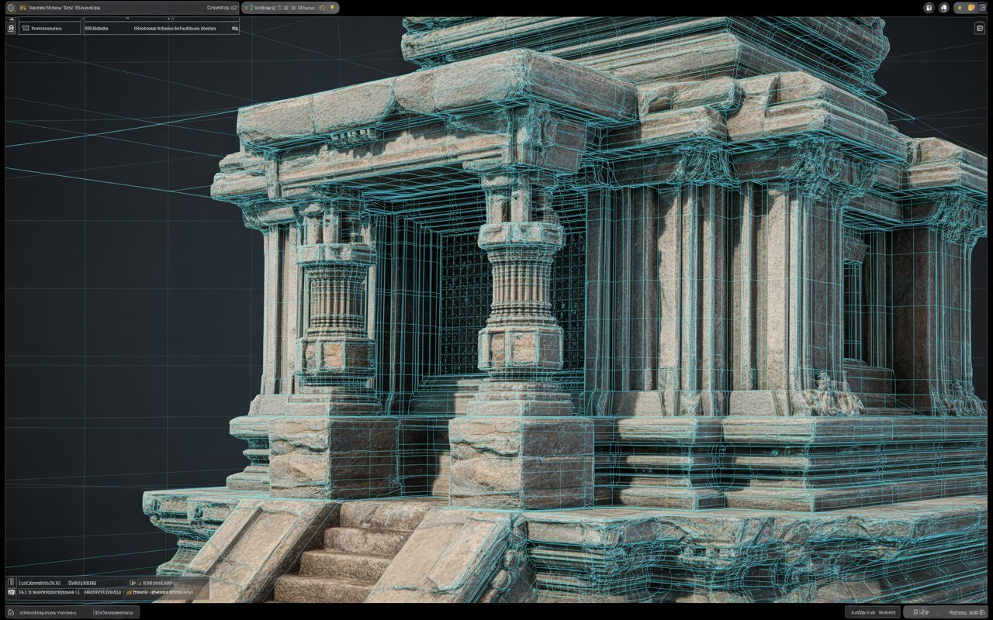
Task: Click the circular app icon in the header bar
Action: [9, 7]
